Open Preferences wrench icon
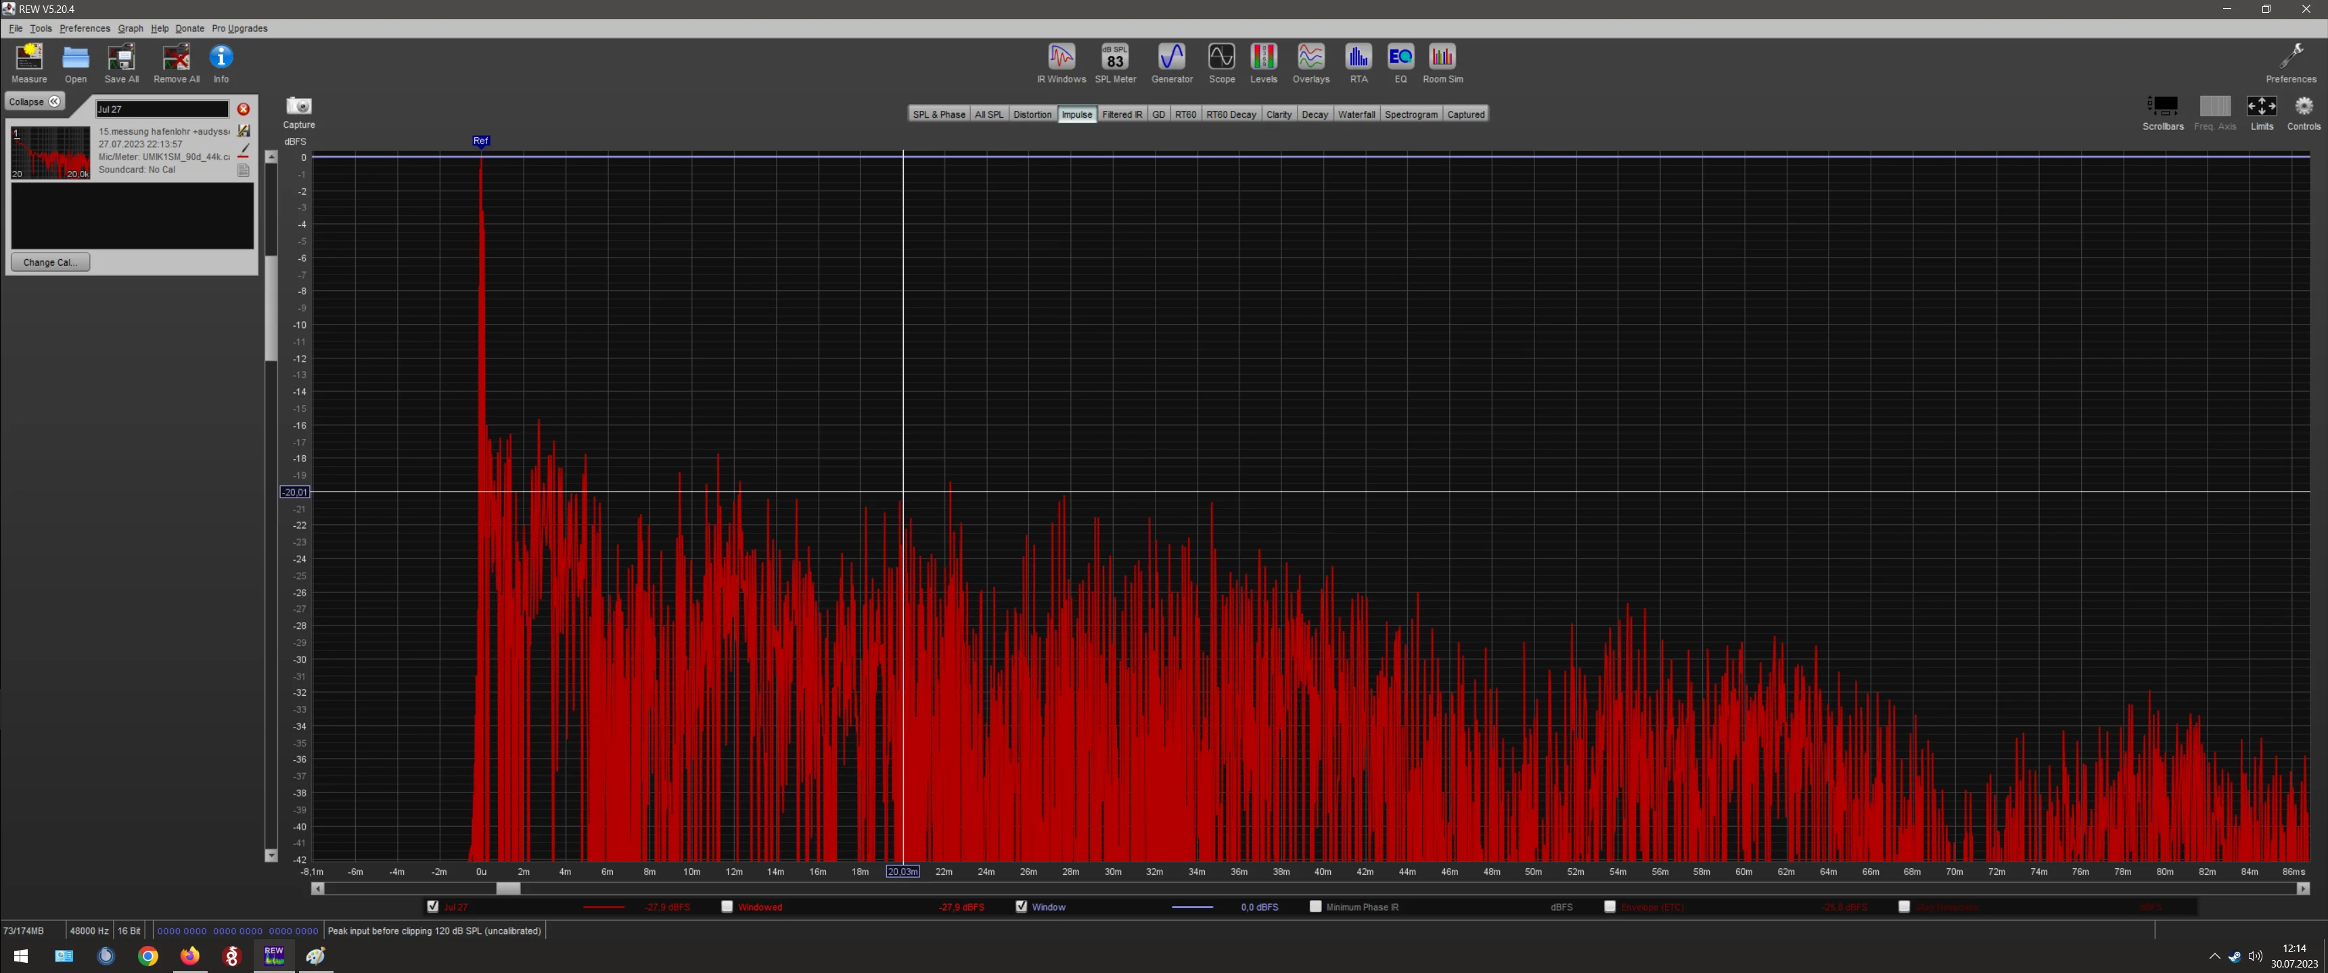2328x973 pixels. 2291,64
